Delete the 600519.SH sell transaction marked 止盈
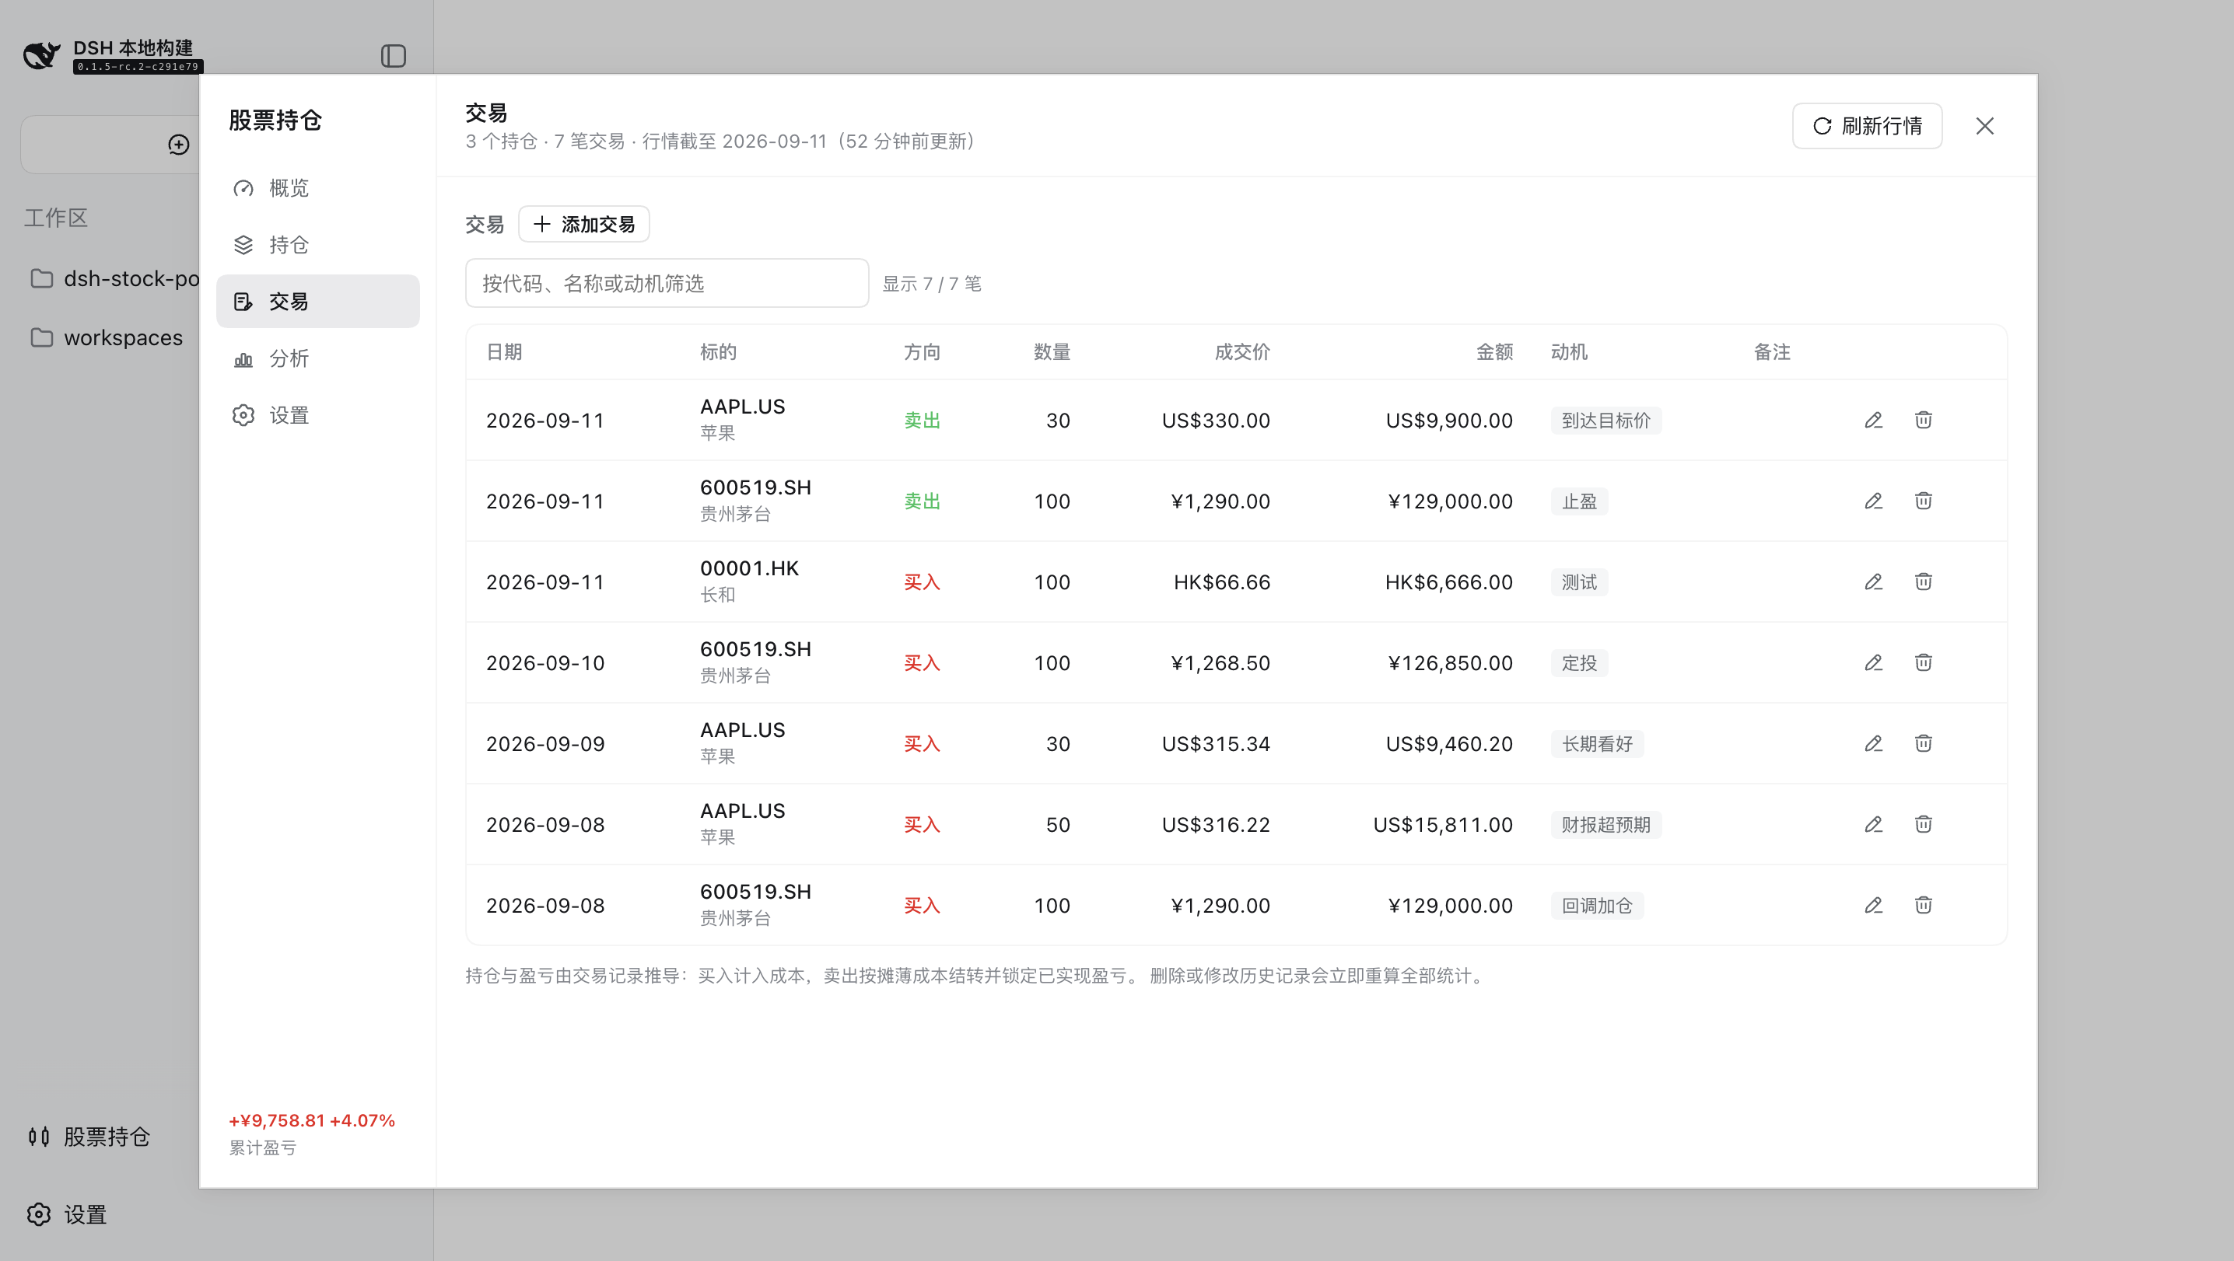Screen dimensions: 2234x1261 pos(1923,501)
